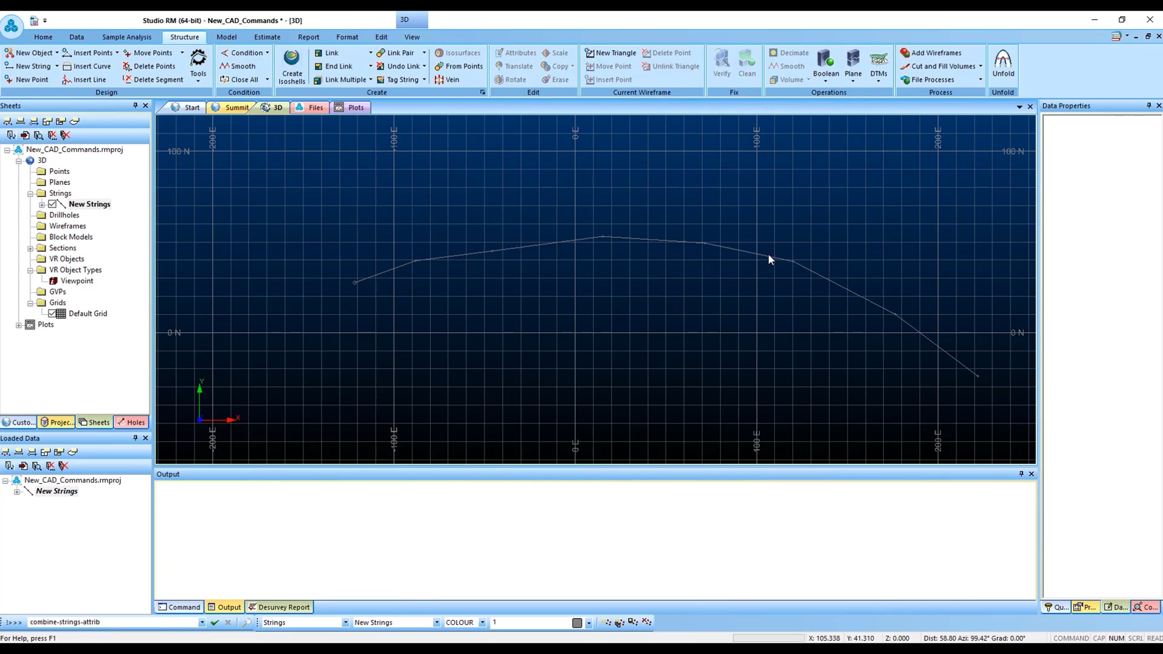Expand the Sections folder in Sheets tree
This screenshot has width=1163, height=654.
pyautogui.click(x=30, y=249)
